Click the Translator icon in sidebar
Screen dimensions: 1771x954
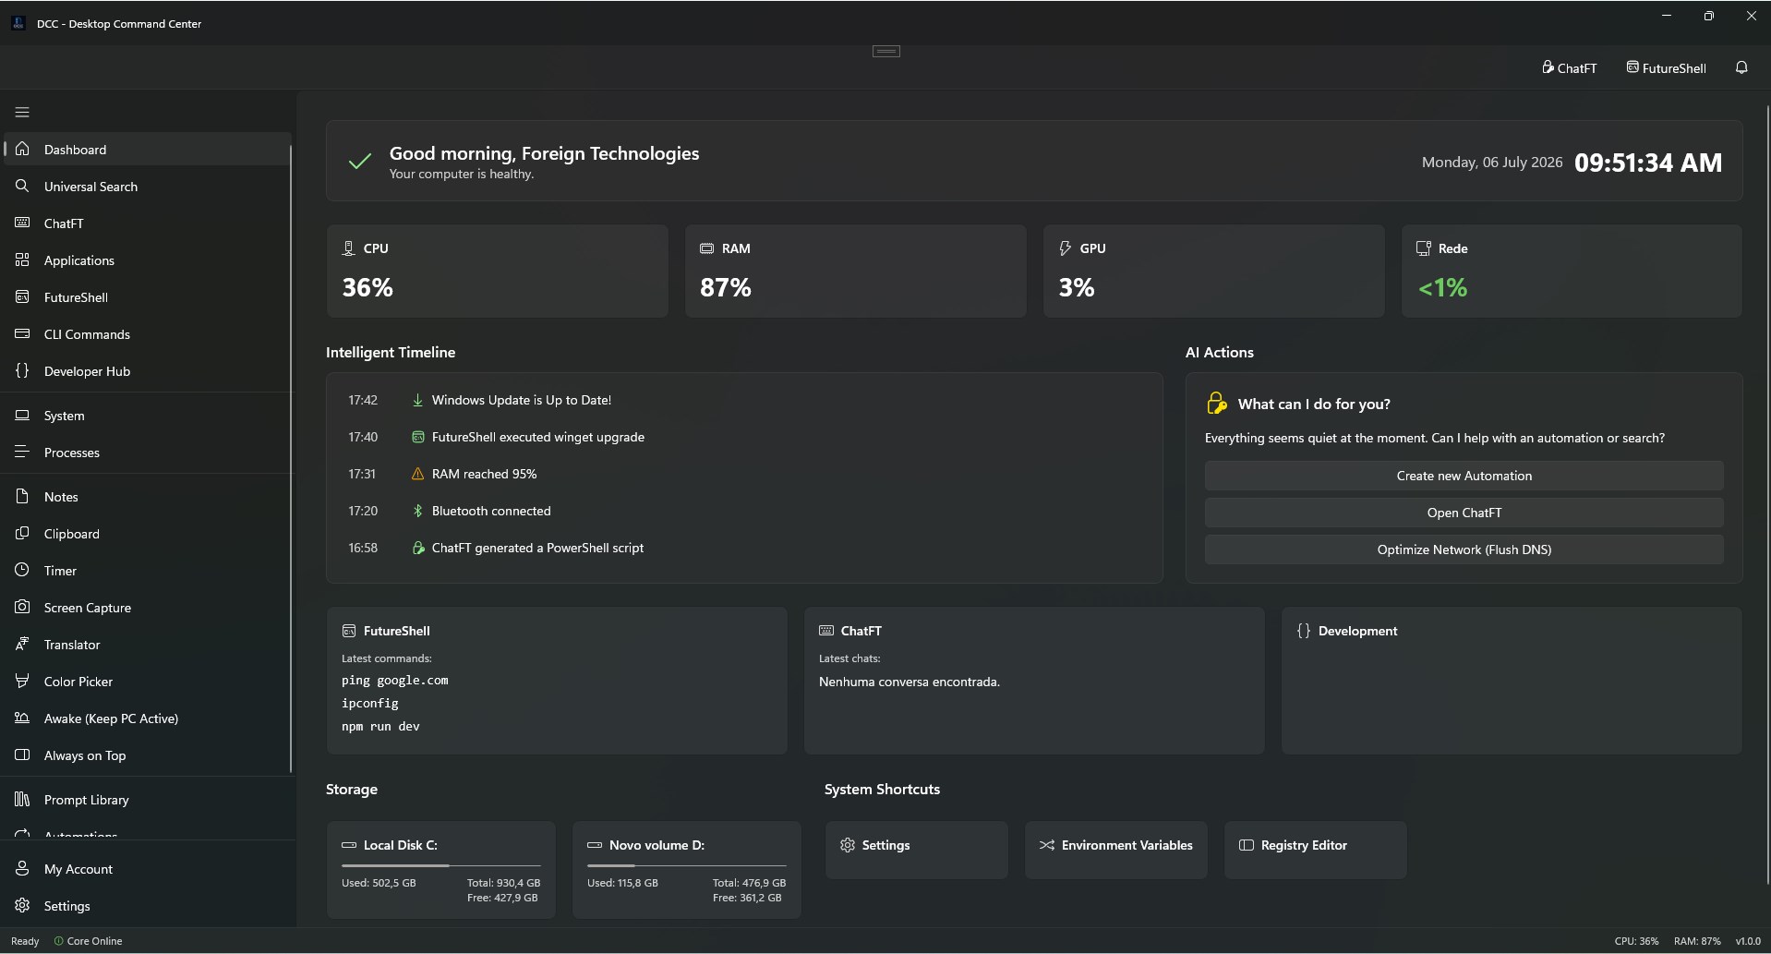pos(22,644)
